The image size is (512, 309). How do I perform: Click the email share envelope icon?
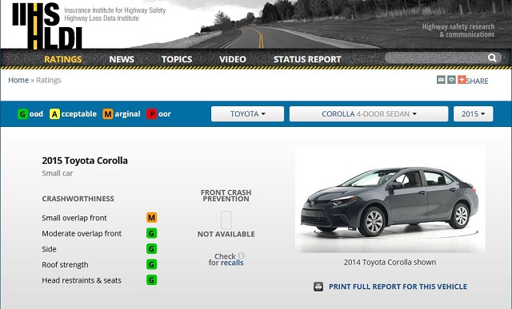click(x=441, y=80)
